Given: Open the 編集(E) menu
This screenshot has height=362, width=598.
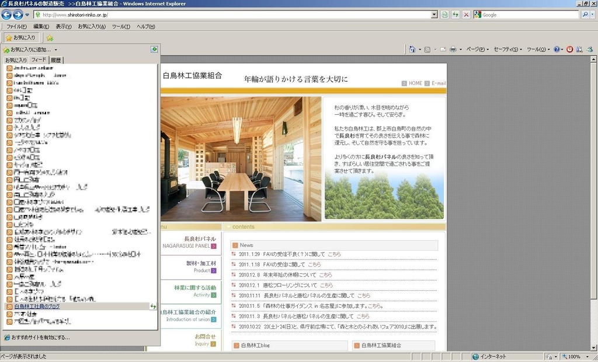Looking at the screenshot, I should [41, 27].
